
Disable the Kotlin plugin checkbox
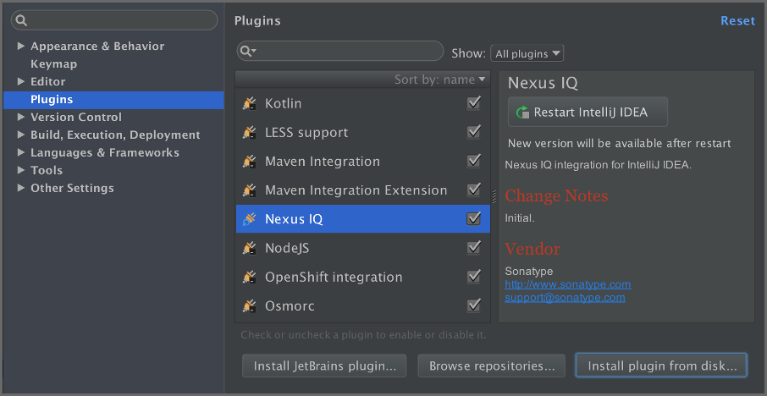473,103
